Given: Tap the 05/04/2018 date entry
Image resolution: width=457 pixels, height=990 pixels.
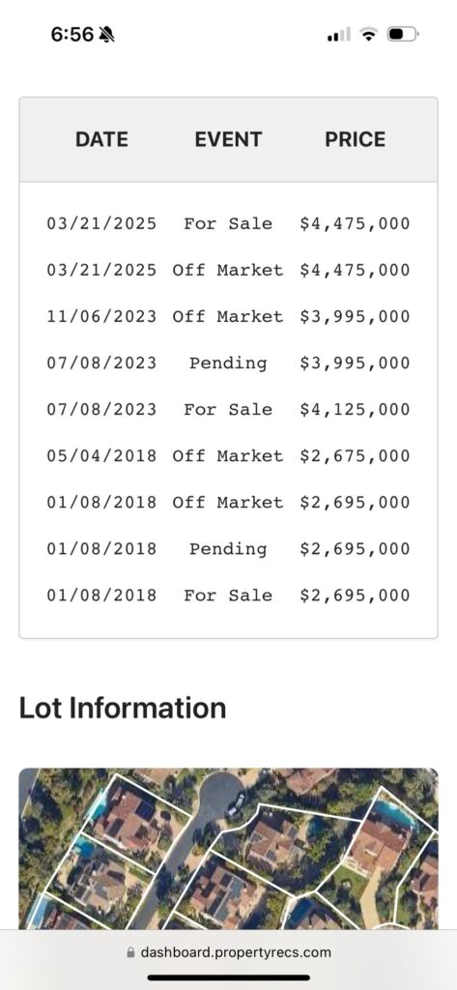Looking at the screenshot, I should (x=101, y=456).
